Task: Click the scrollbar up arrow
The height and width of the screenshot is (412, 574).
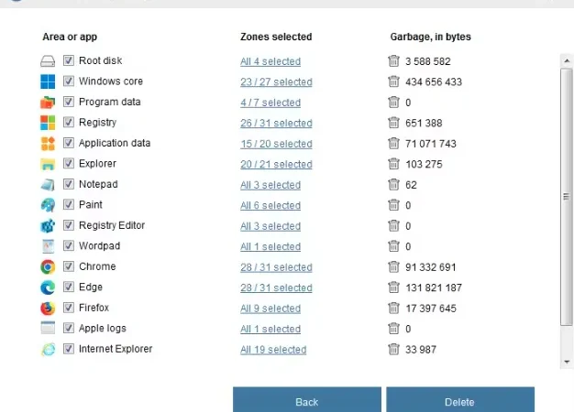Action: pyautogui.click(x=567, y=60)
